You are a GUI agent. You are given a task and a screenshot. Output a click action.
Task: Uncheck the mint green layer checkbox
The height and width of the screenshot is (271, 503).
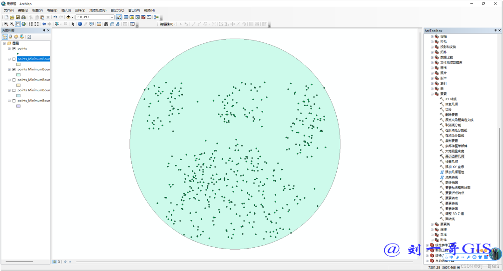pyautogui.click(x=14, y=69)
